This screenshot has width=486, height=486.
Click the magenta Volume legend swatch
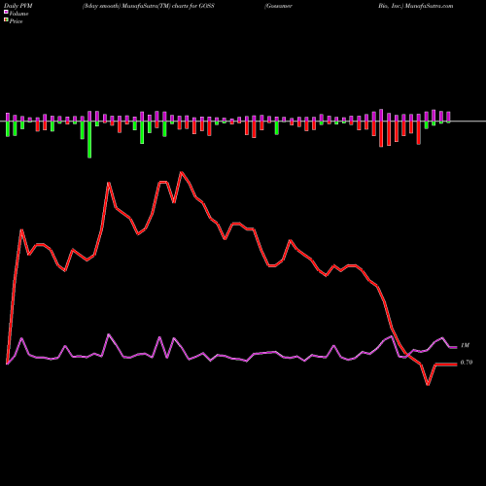[x=6, y=13]
